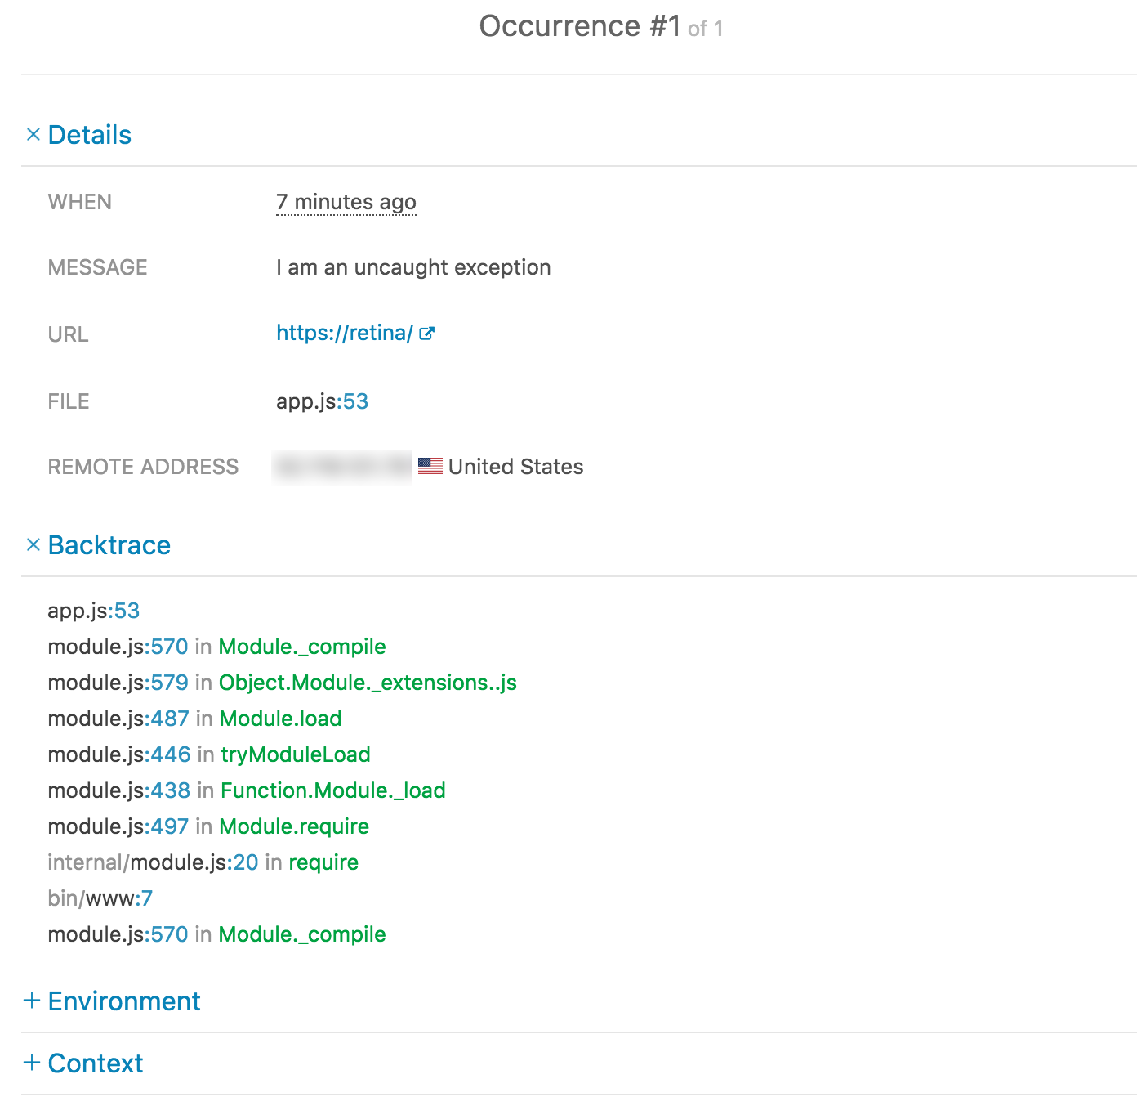Open the Details section header
The height and width of the screenshot is (1097, 1137).
(90, 134)
